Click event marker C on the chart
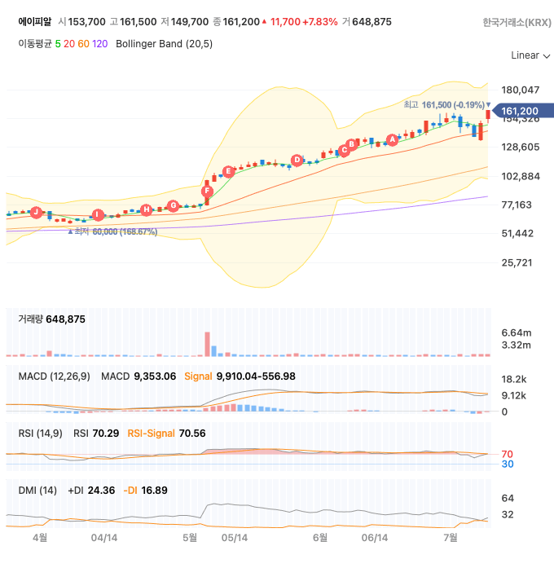The height and width of the screenshot is (568, 554). pyautogui.click(x=345, y=150)
